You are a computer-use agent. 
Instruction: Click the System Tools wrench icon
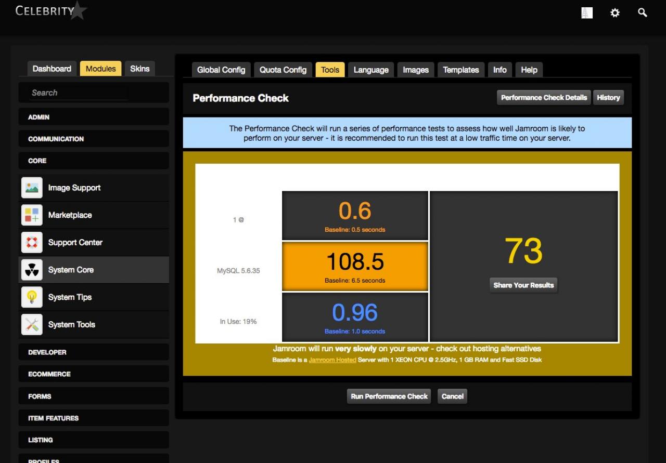(x=32, y=324)
